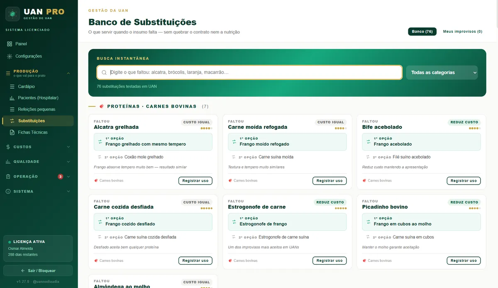Click CUSTO IGUAL badge on Alcatra grelhada
This screenshot has width=498, height=288.
(x=197, y=122)
